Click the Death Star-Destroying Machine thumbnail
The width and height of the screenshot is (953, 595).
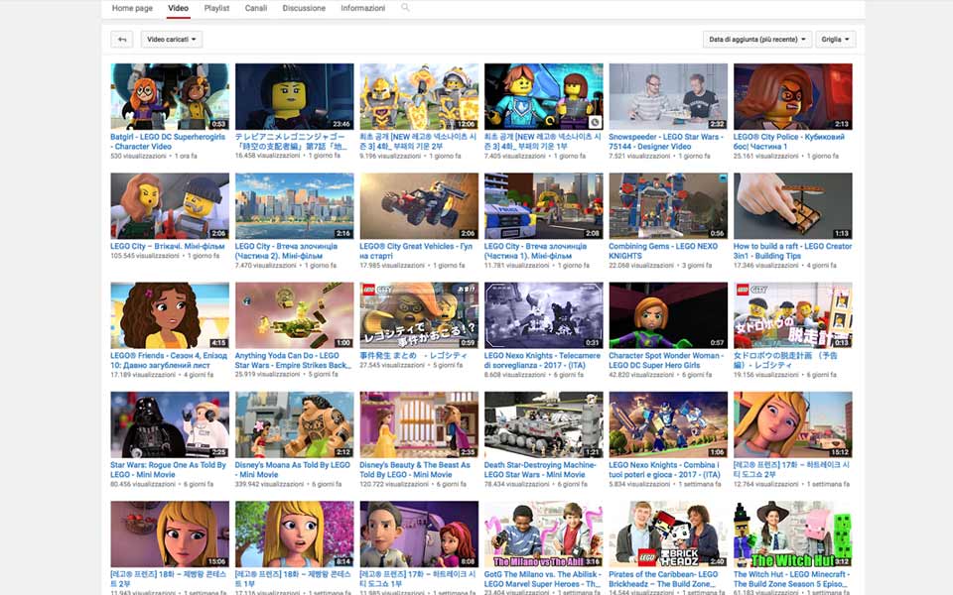coord(543,424)
